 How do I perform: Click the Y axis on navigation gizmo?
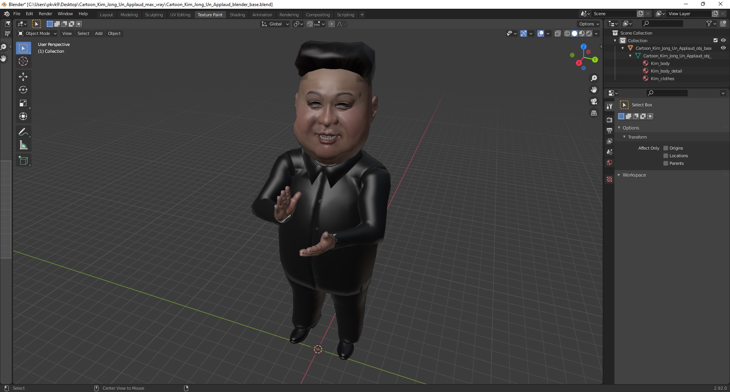595,60
